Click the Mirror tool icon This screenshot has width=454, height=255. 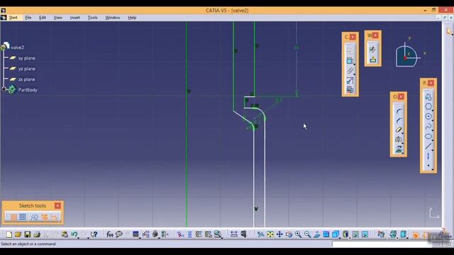point(399,140)
